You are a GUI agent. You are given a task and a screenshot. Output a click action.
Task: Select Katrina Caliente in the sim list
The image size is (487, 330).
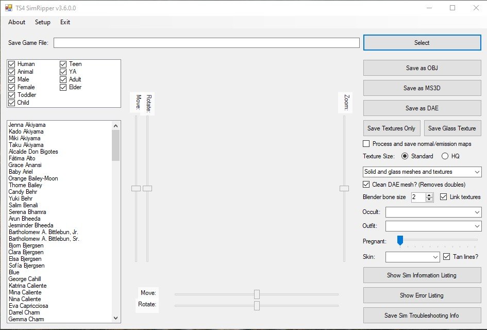tap(27, 286)
